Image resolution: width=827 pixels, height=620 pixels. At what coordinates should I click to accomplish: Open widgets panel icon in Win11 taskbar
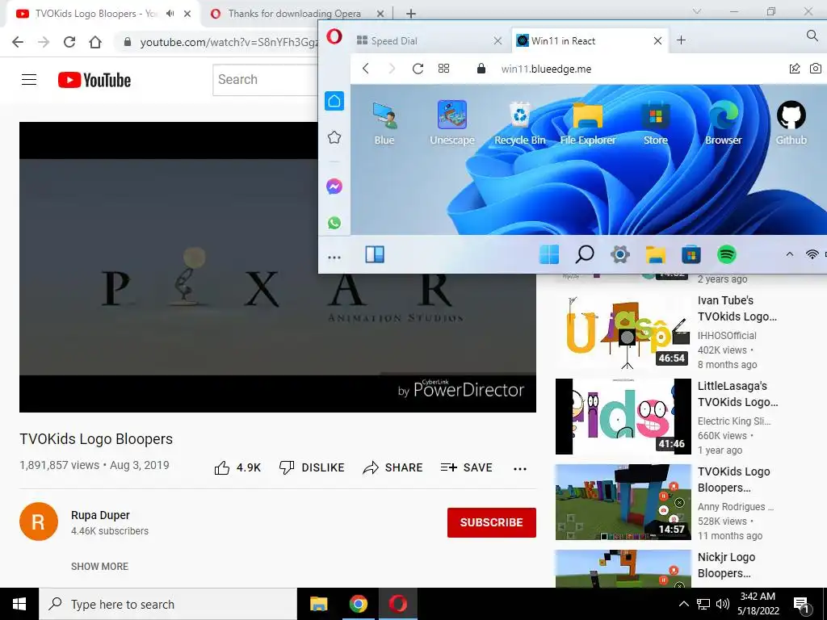click(375, 254)
